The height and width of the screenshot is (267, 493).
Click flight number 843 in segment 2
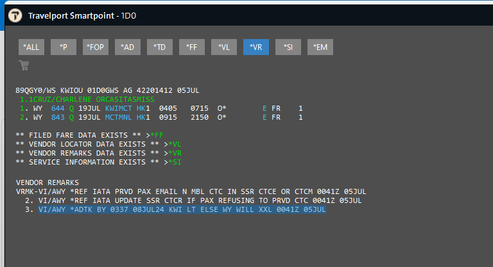coord(58,117)
